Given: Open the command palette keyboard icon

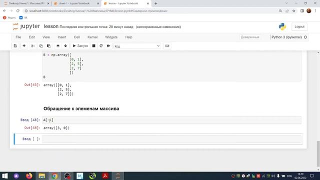Looking at the screenshot, I should pos(167,46).
